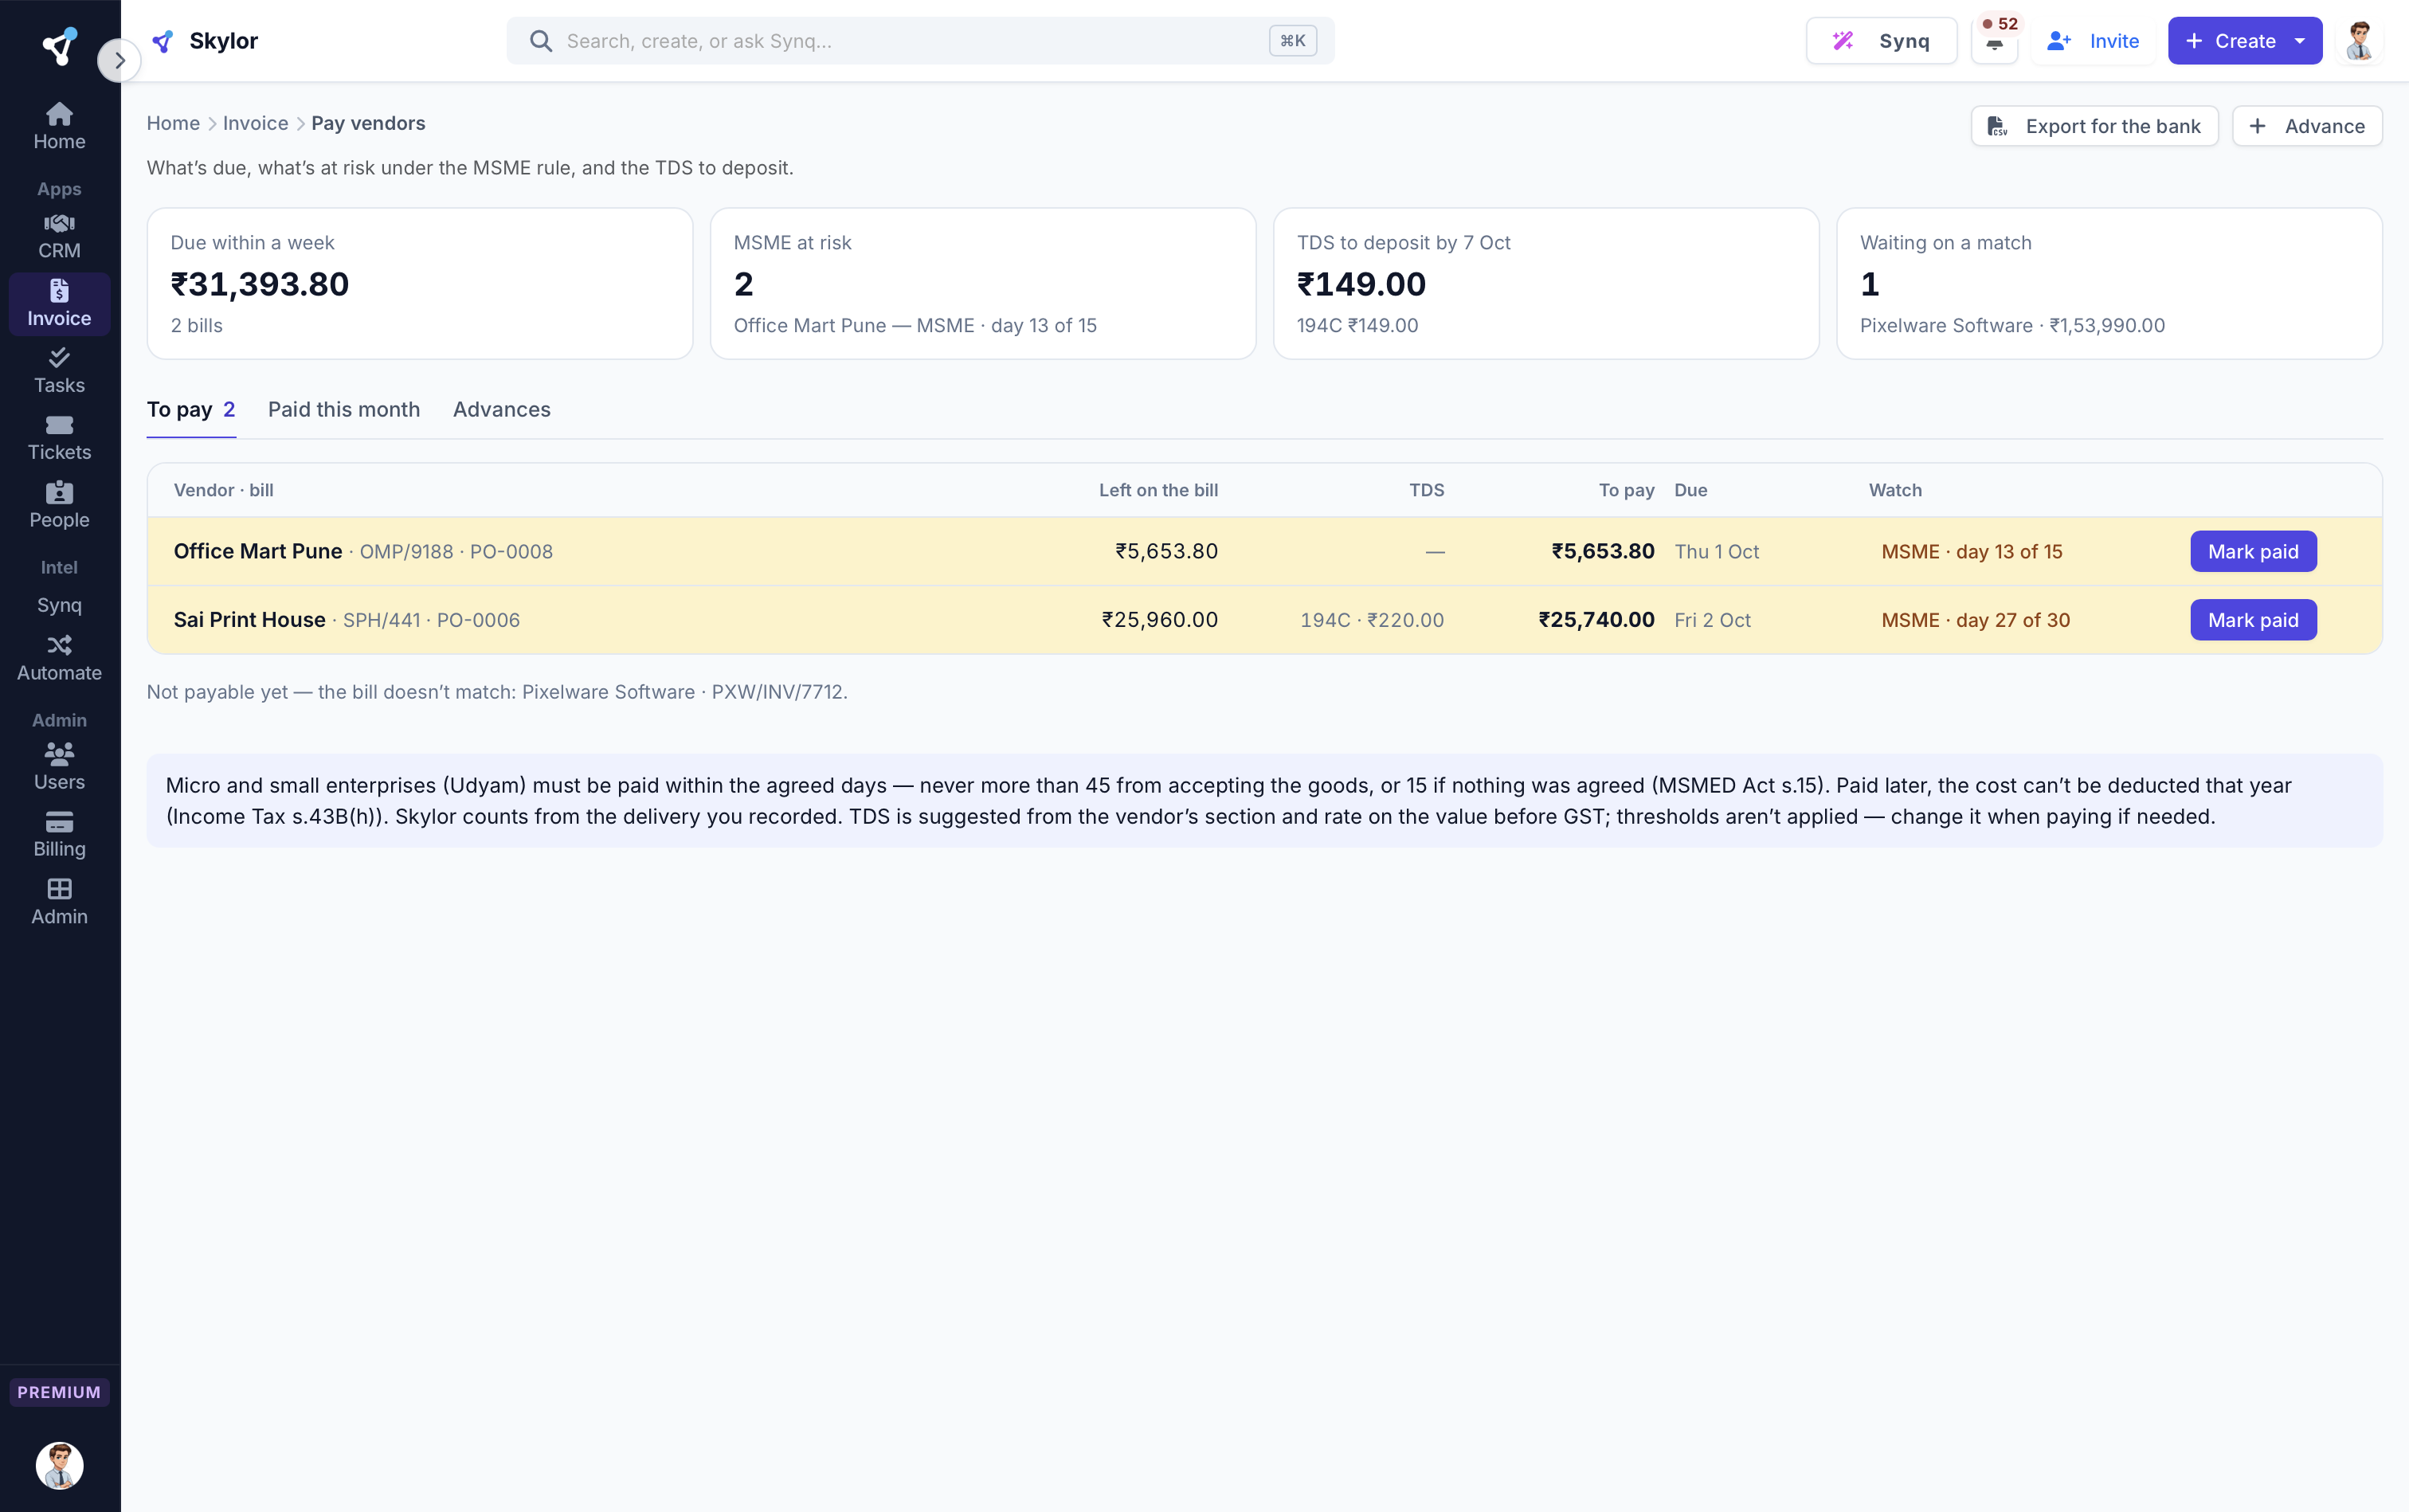Mark Office Mart Pune bill as paid
Image resolution: width=2409 pixels, height=1512 pixels.
[2253, 551]
